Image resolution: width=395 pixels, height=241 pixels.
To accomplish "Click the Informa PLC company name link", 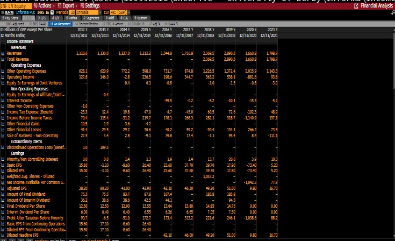I will pyautogui.click(x=25, y=12).
